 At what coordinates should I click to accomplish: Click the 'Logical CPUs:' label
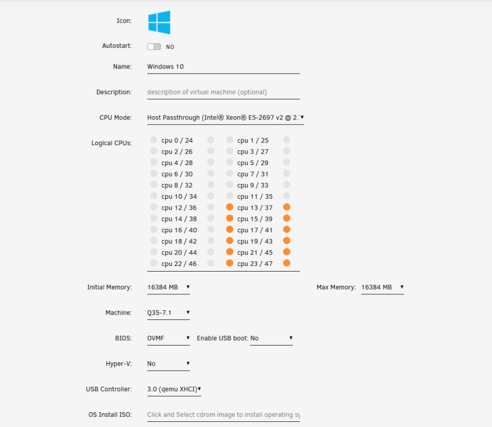coord(111,143)
